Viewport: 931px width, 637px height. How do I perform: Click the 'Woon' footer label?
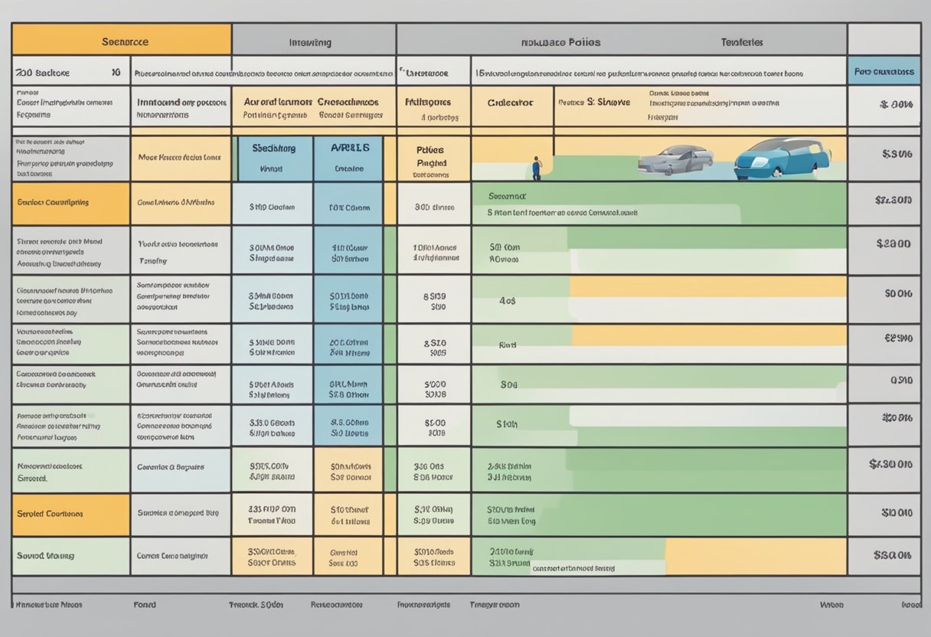coord(831,604)
